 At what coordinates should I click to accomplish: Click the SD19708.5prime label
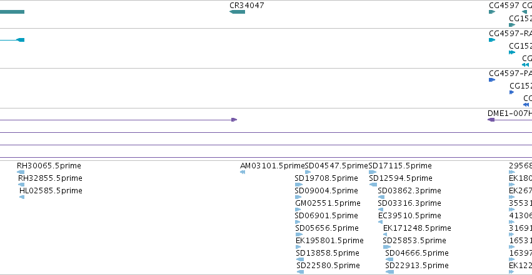(x=326, y=178)
